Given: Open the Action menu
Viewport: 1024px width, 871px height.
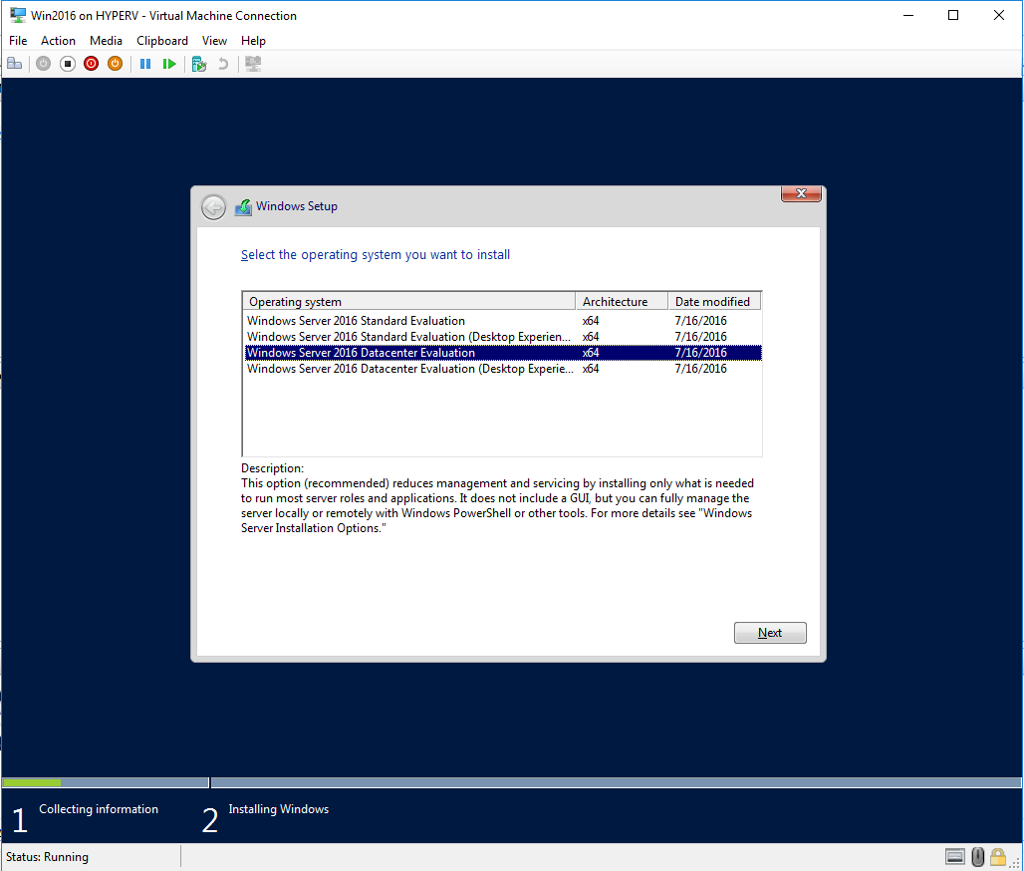Looking at the screenshot, I should (58, 41).
